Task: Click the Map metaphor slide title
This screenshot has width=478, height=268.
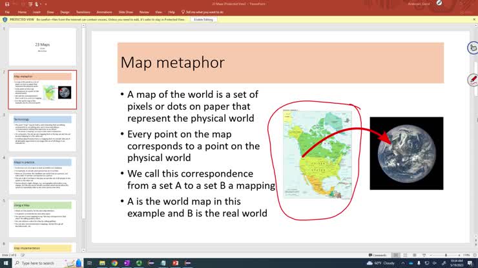Action: 172,62
